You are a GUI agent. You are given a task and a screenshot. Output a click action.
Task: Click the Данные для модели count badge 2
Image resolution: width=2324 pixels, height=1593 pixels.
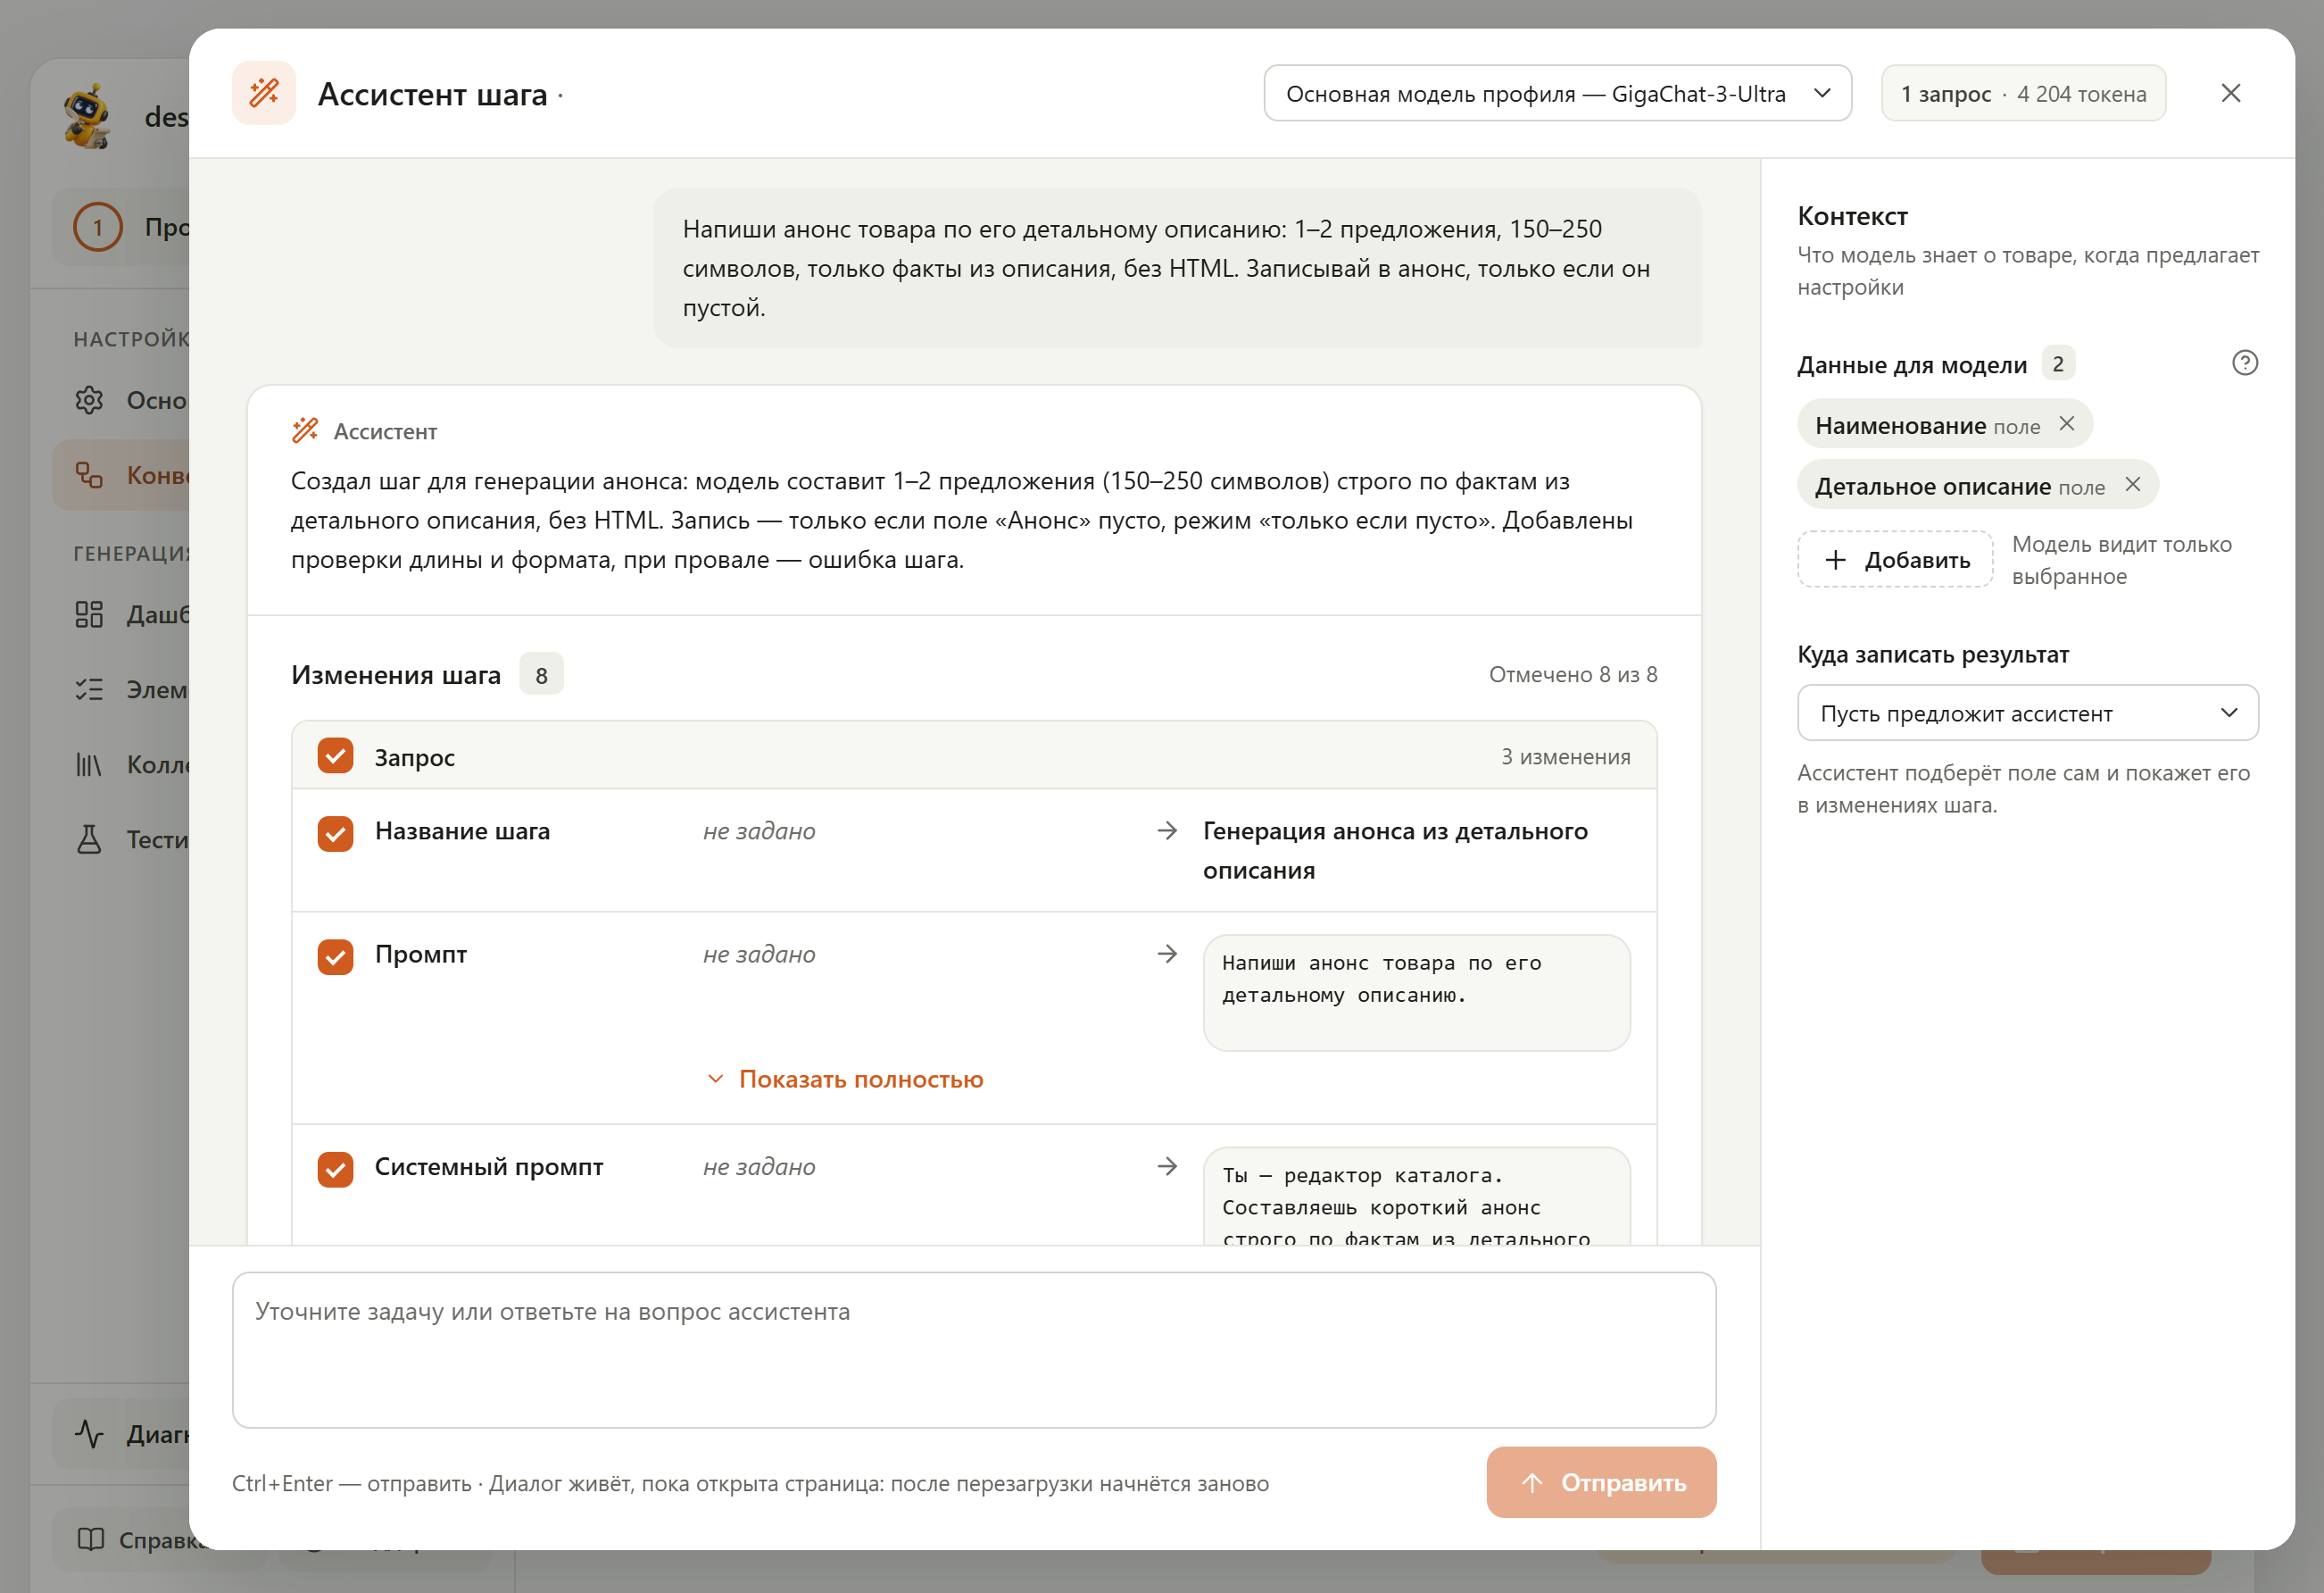pyautogui.click(x=2057, y=363)
